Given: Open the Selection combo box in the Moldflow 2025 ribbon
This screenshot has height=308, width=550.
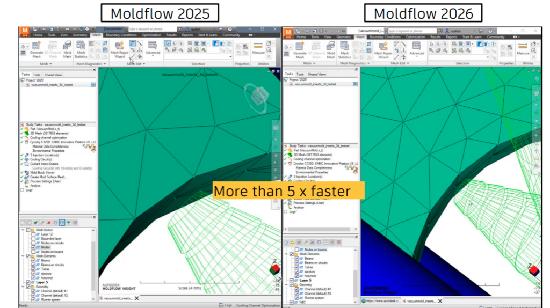Looking at the screenshot, I should 198,56.
